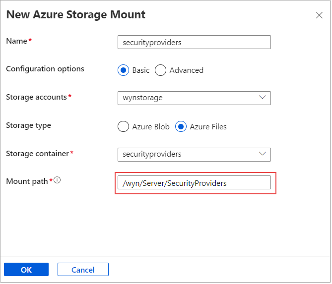The image size is (332, 284).
Task: Click into the Mount path field
Action: point(194,183)
